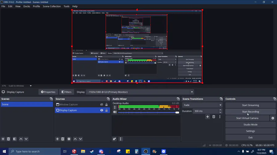The image size is (277, 155).
Task: Open transition properties three-dot menu
Action: pos(220,117)
